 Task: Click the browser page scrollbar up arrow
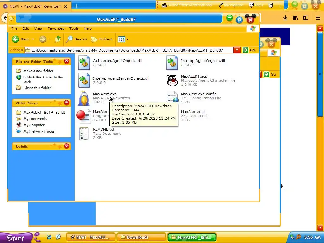click(320, 28)
